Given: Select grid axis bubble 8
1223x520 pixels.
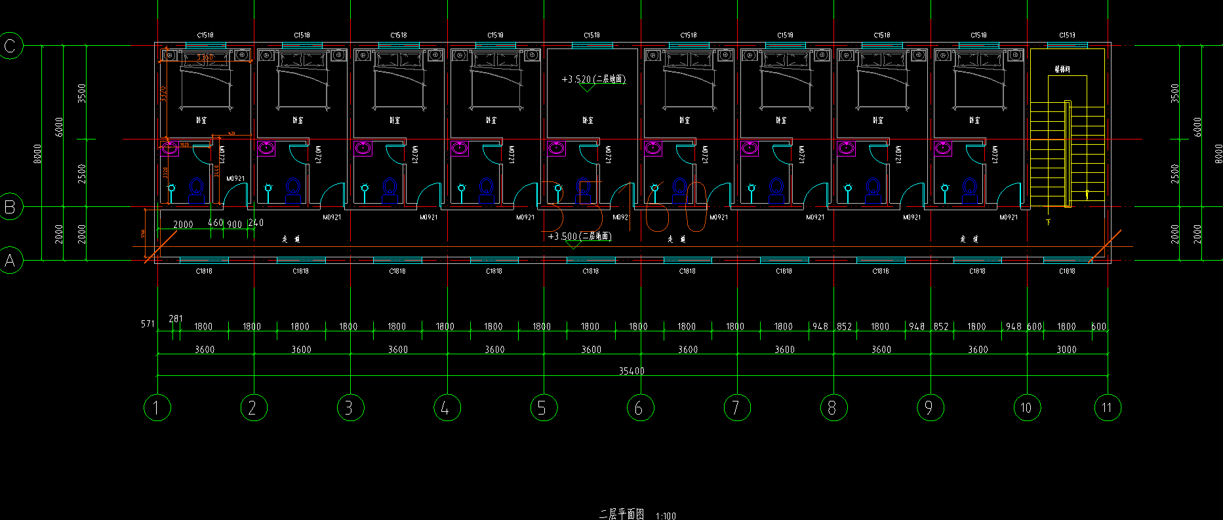Looking at the screenshot, I should pos(833,408).
